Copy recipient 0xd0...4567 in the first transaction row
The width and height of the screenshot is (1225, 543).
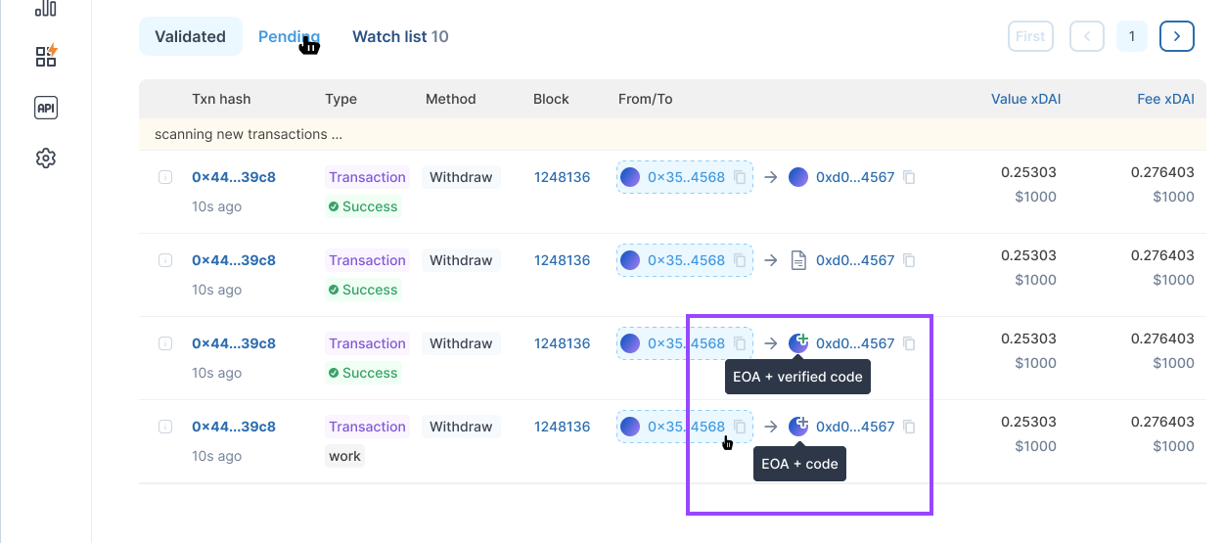click(909, 177)
